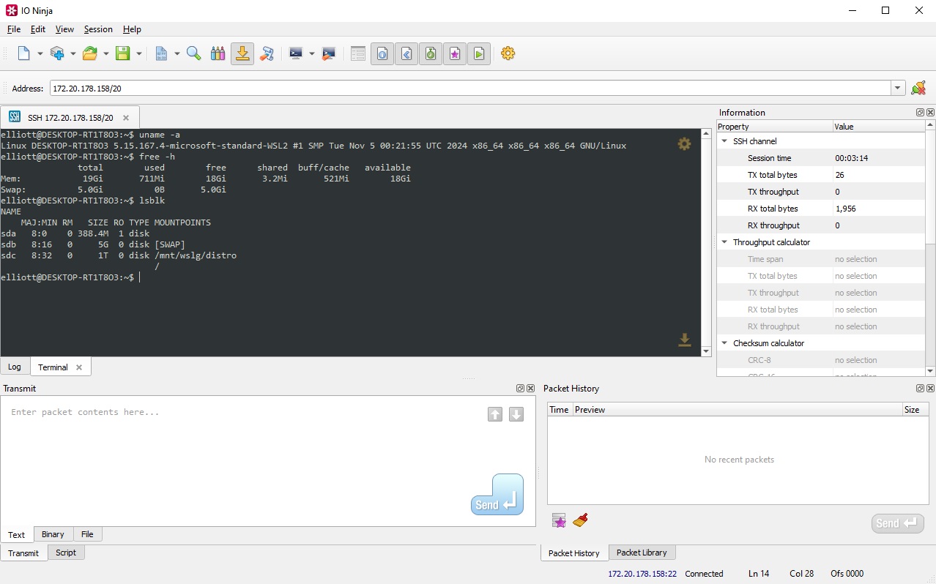Open the File menu
Viewport: 936px width, 584px height.
[x=14, y=29]
